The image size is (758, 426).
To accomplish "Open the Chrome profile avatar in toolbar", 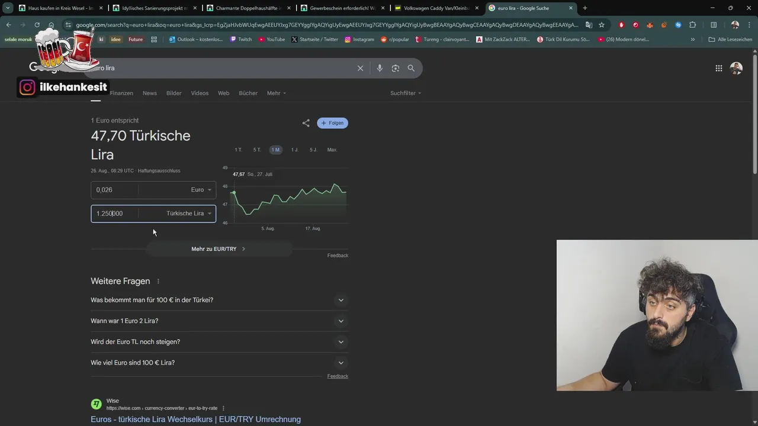I will click(x=735, y=25).
